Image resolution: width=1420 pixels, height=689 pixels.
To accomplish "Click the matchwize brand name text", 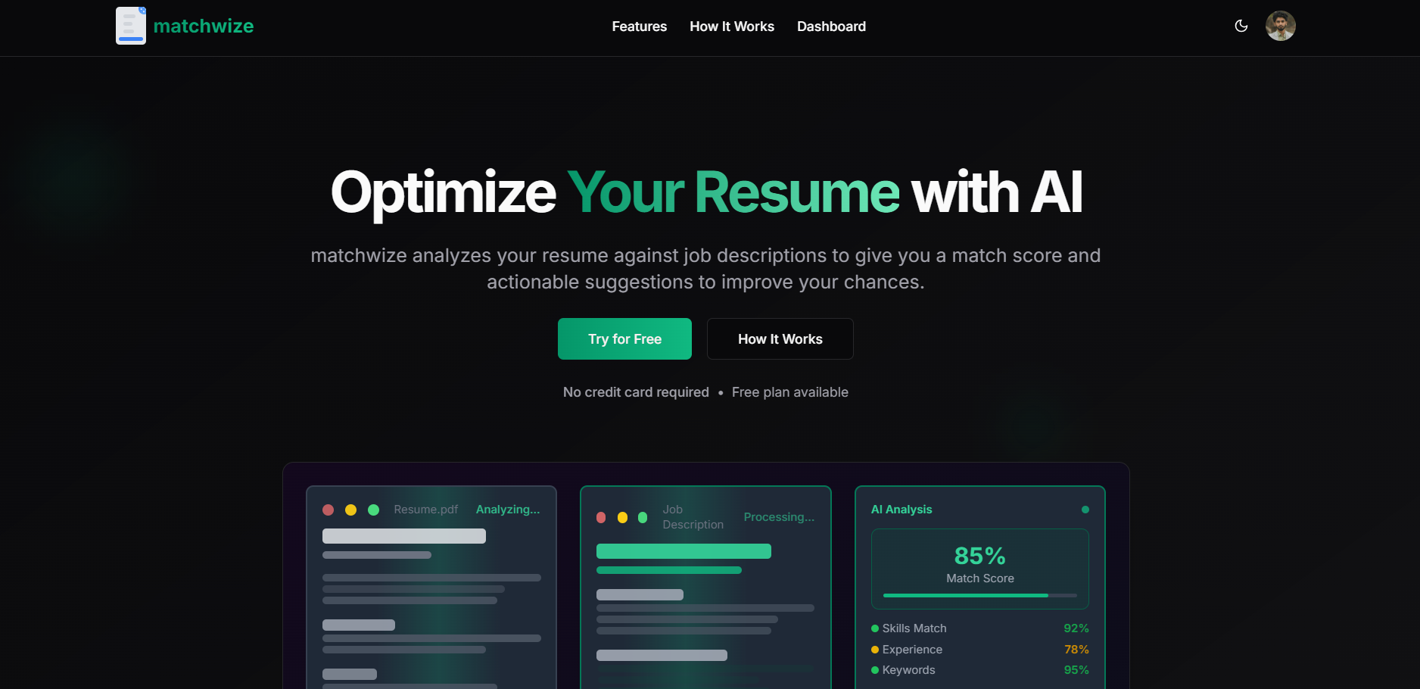I will coord(203,26).
